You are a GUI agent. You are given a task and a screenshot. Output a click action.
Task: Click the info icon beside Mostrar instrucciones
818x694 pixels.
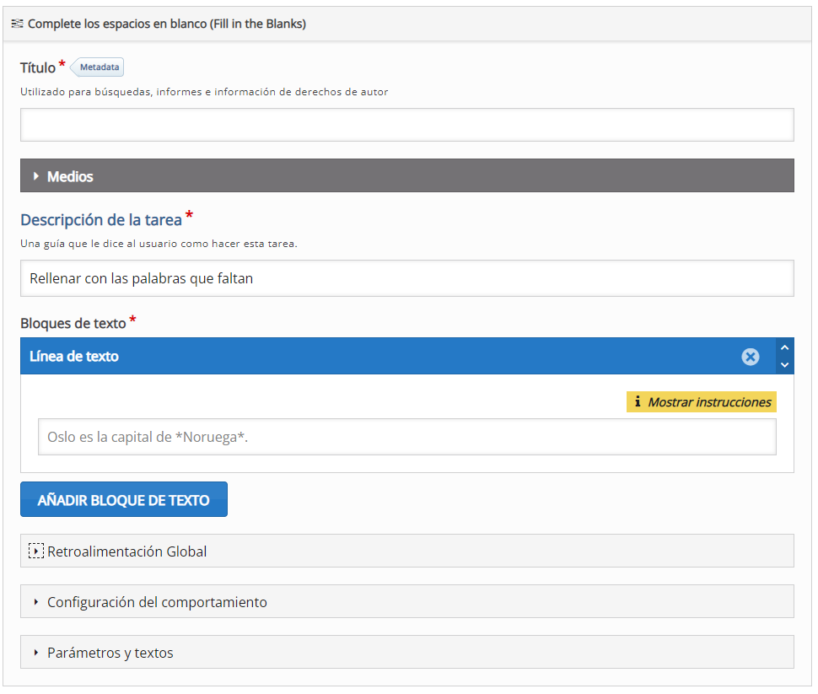tap(638, 402)
